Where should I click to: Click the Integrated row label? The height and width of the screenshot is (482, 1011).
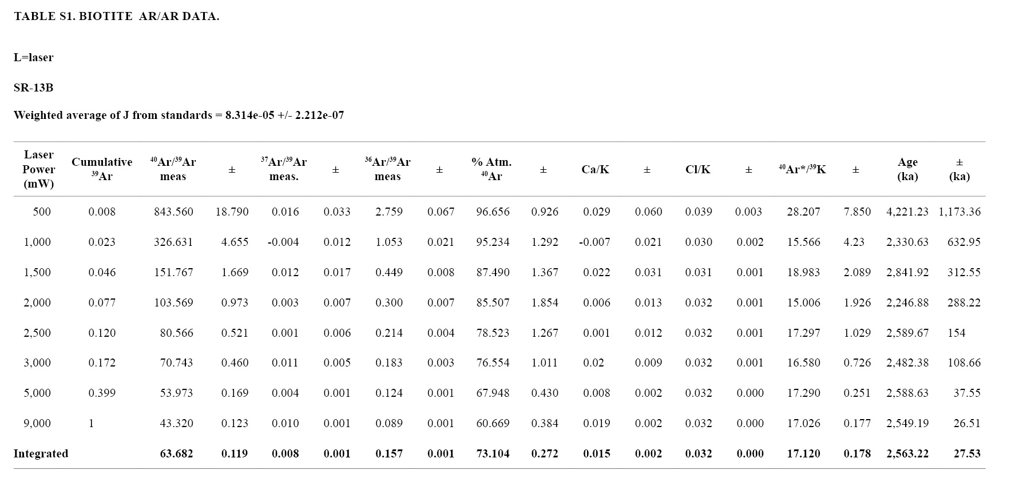point(41,454)
